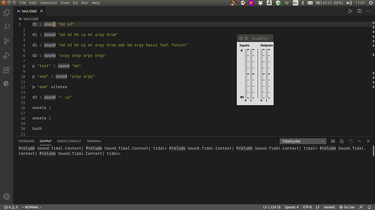Click output channel 0 meter in localhost
Screen dimensions: 375x210
pos(261,74)
